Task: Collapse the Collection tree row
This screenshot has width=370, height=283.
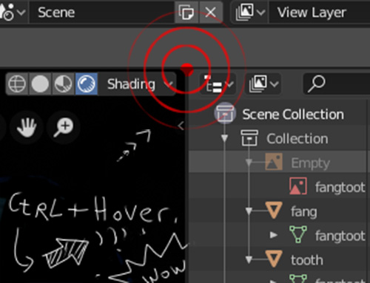Action: tap(224, 138)
